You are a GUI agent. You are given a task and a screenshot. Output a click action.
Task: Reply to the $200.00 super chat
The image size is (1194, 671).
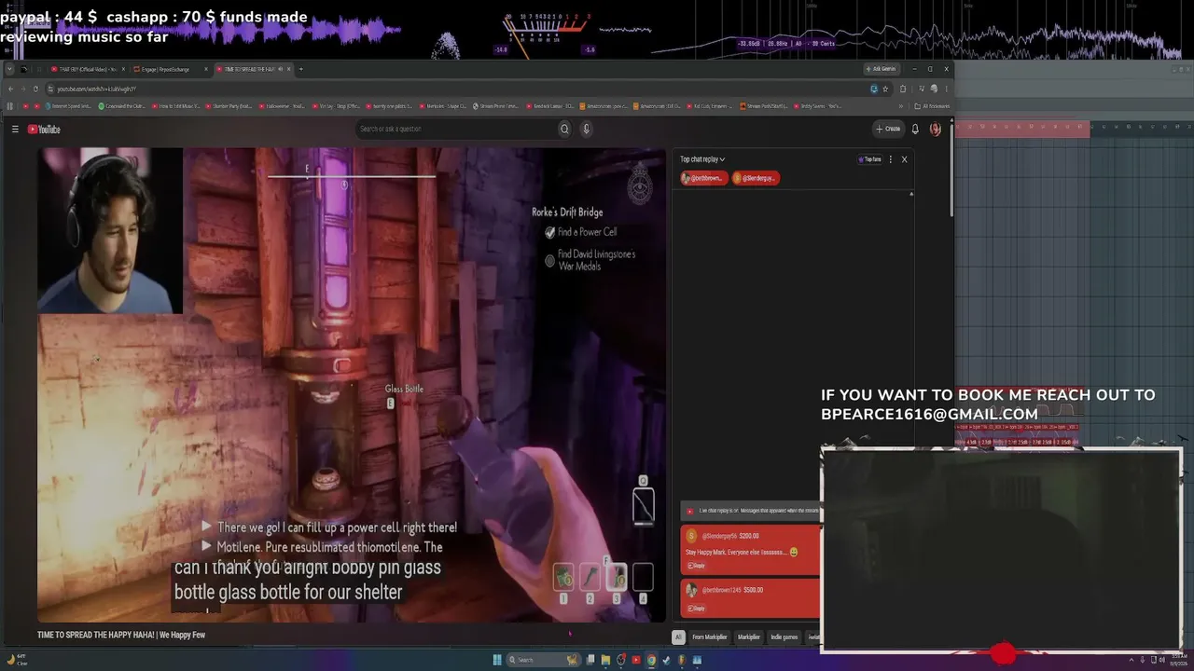click(x=696, y=566)
